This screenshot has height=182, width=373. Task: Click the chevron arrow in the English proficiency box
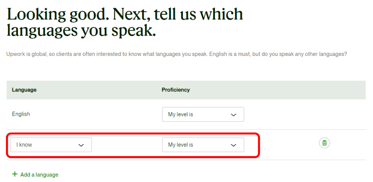tap(233, 115)
